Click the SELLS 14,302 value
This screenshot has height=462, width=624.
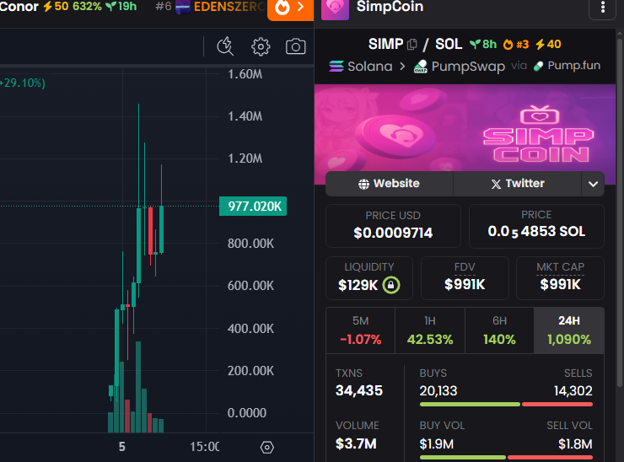573,391
